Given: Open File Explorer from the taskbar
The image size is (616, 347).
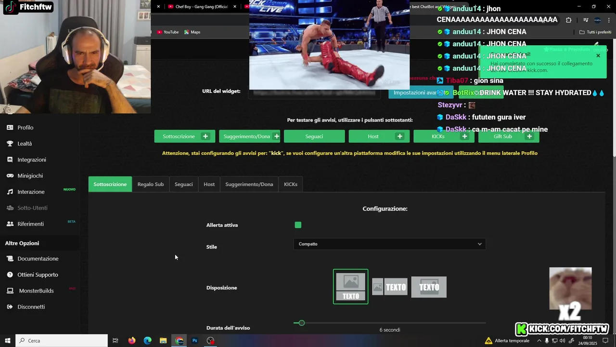Looking at the screenshot, I should (x=163, y=341).
